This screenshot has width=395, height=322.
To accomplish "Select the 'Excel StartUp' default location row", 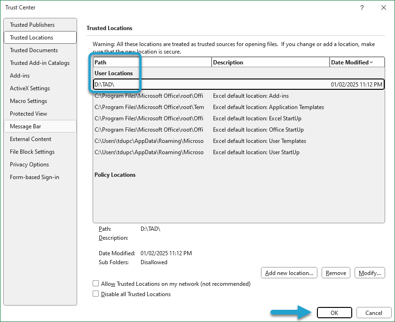I will click(239, 118).
